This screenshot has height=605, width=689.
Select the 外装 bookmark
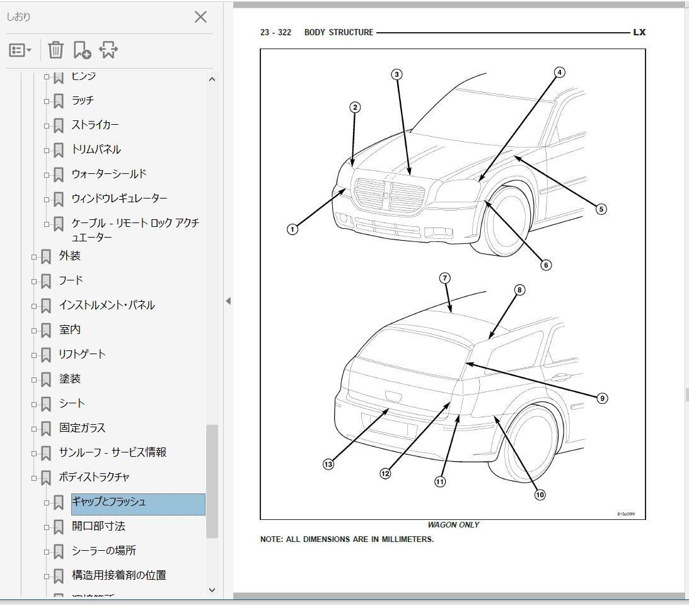pos(70,256)
